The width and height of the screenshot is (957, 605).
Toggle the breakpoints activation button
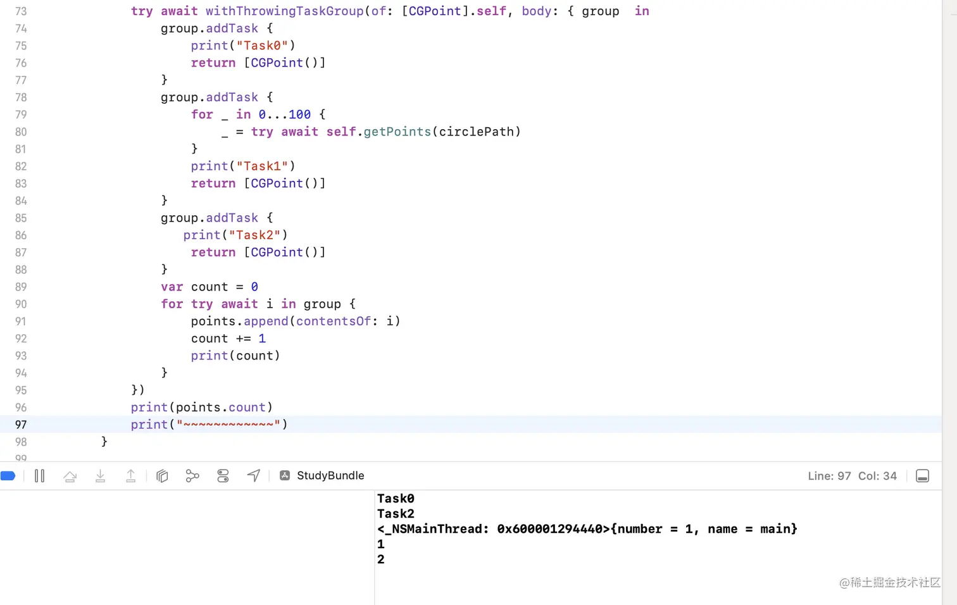coord(8,476)
